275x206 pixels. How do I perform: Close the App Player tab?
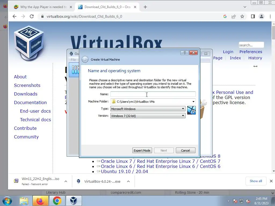[x=71, y=7]
